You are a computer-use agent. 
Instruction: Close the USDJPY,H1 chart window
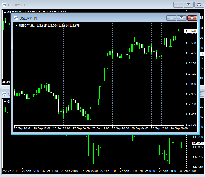tap(192, 18)
